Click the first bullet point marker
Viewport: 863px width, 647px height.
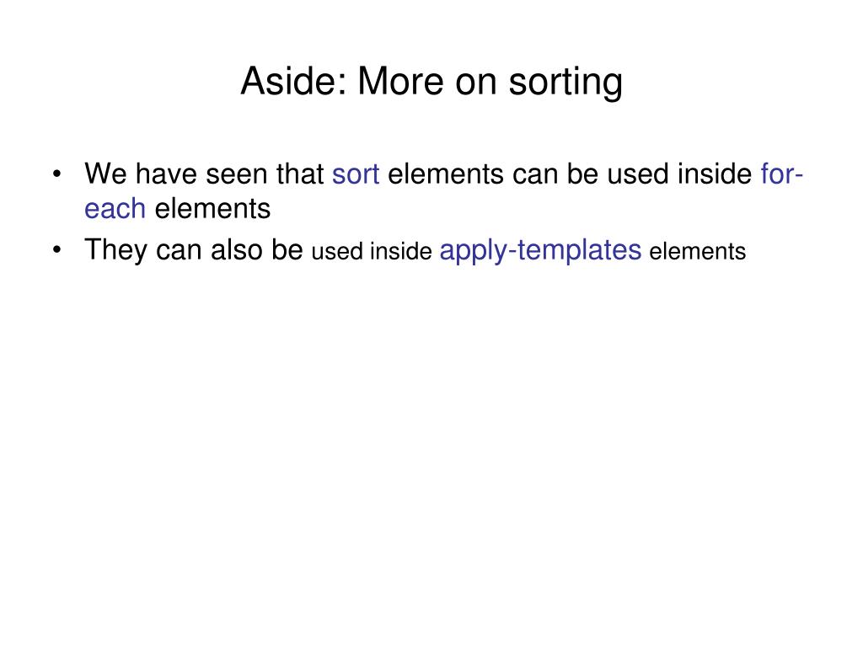[x=56, y=174]
